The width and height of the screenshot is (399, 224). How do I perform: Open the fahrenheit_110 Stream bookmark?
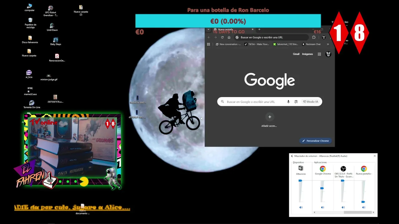coord(286,44)
